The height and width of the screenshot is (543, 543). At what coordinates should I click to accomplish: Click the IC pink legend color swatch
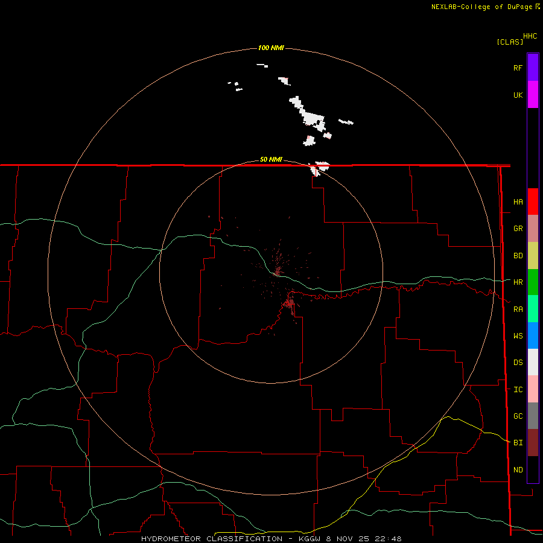533,389
